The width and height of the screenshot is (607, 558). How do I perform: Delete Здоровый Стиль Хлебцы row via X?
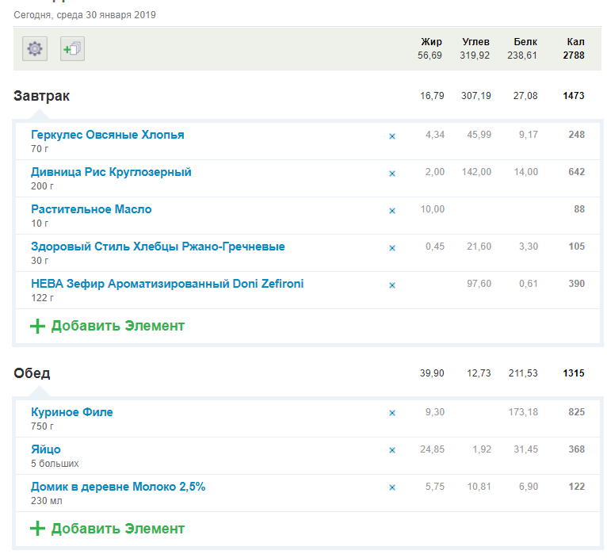pos(391,248)
